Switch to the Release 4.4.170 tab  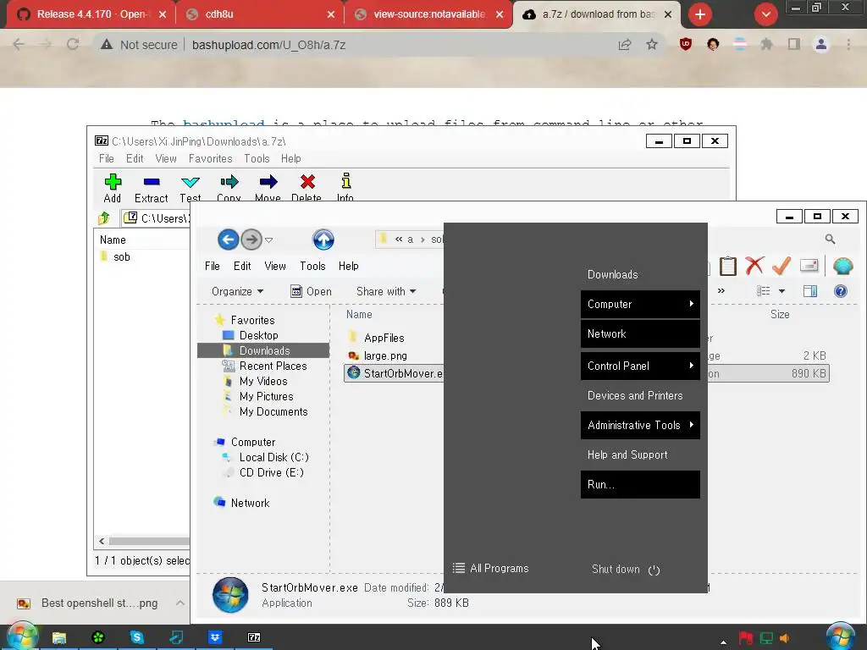(x=91, y=14)
